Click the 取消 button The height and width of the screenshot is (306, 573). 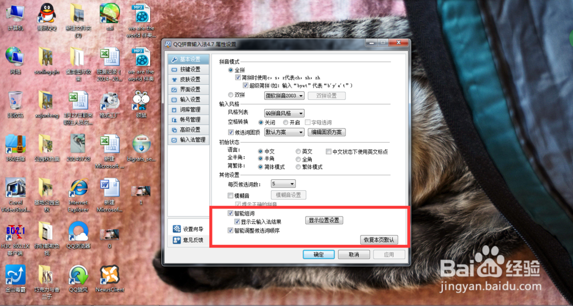354,254
